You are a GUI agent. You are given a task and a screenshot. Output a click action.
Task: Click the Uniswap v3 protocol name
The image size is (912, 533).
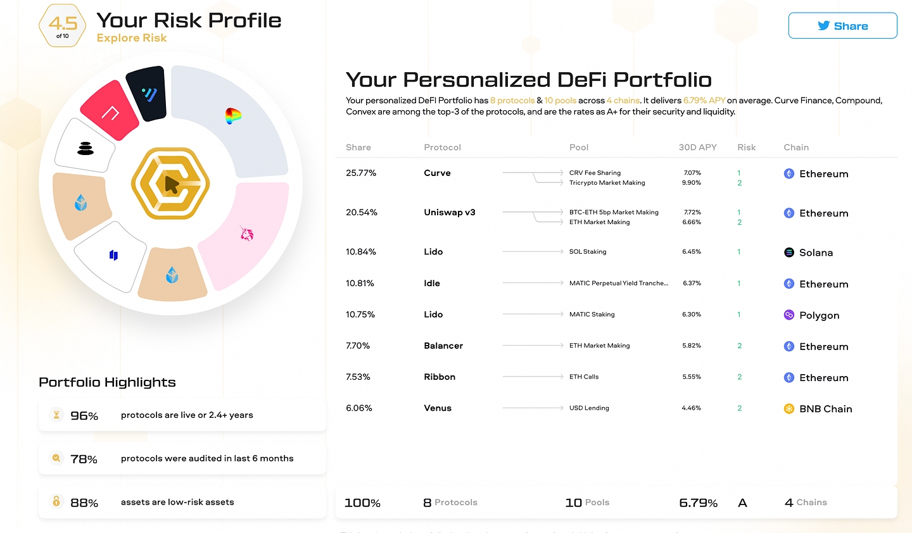449,212
